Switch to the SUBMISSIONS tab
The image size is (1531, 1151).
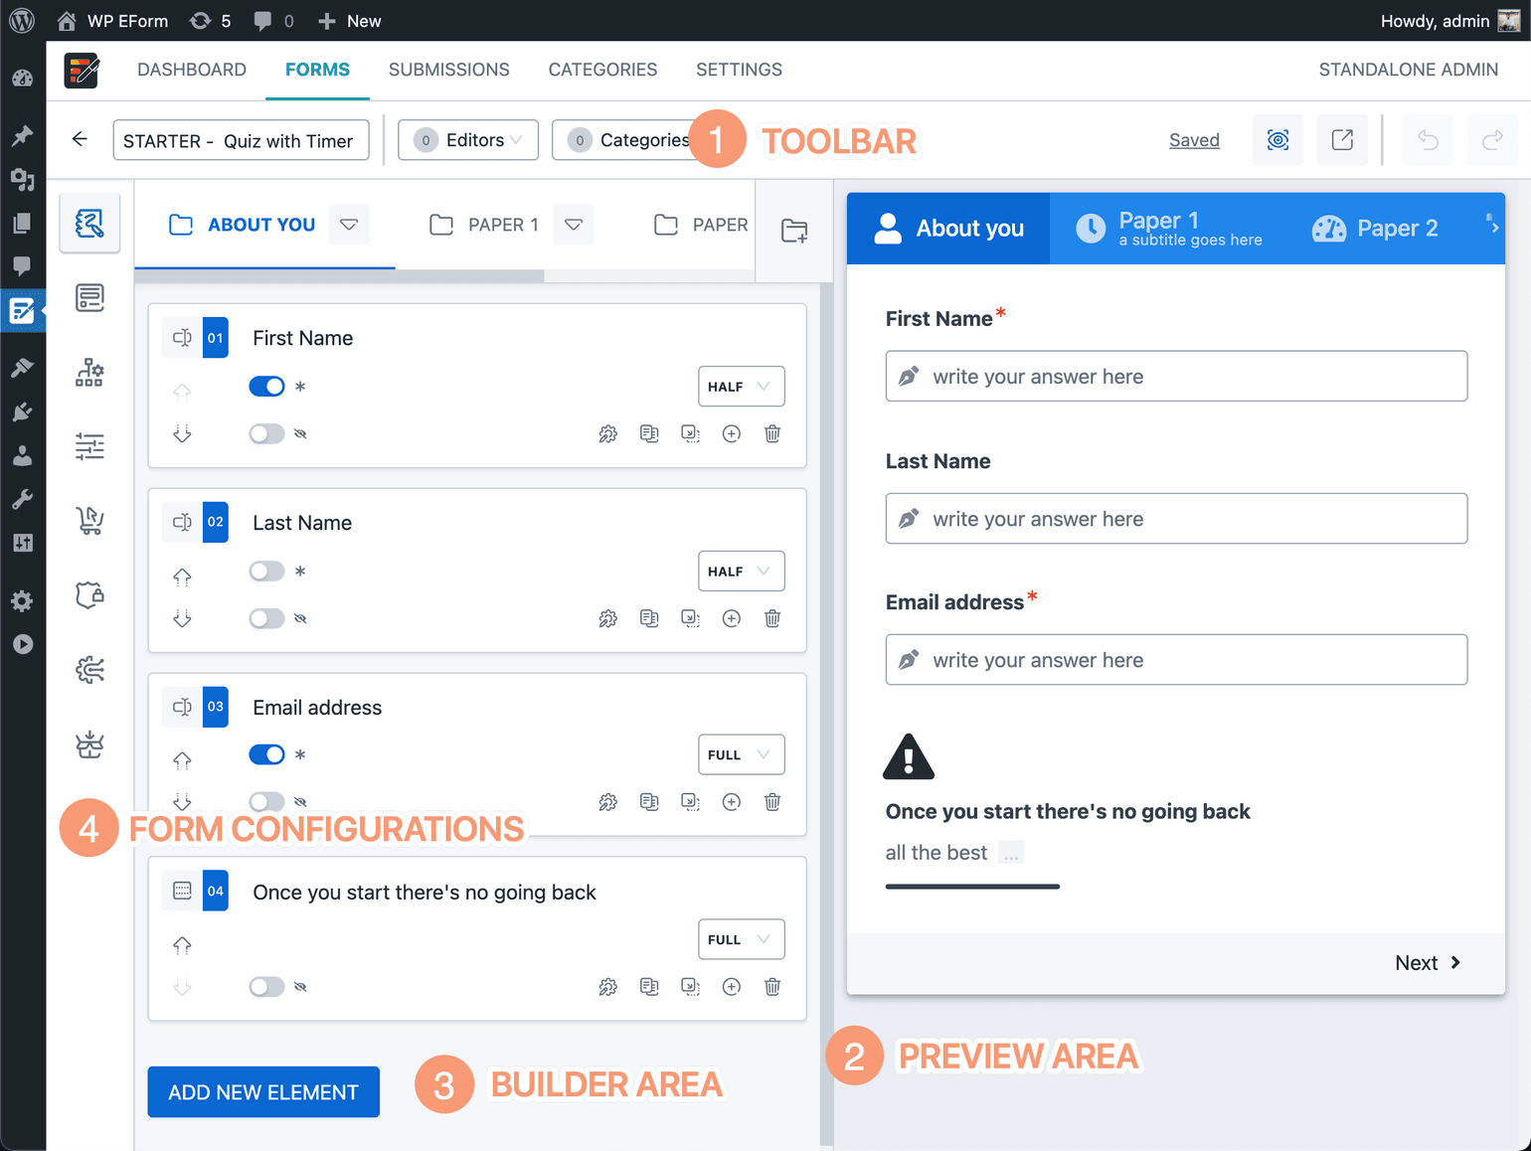[448, 70]
